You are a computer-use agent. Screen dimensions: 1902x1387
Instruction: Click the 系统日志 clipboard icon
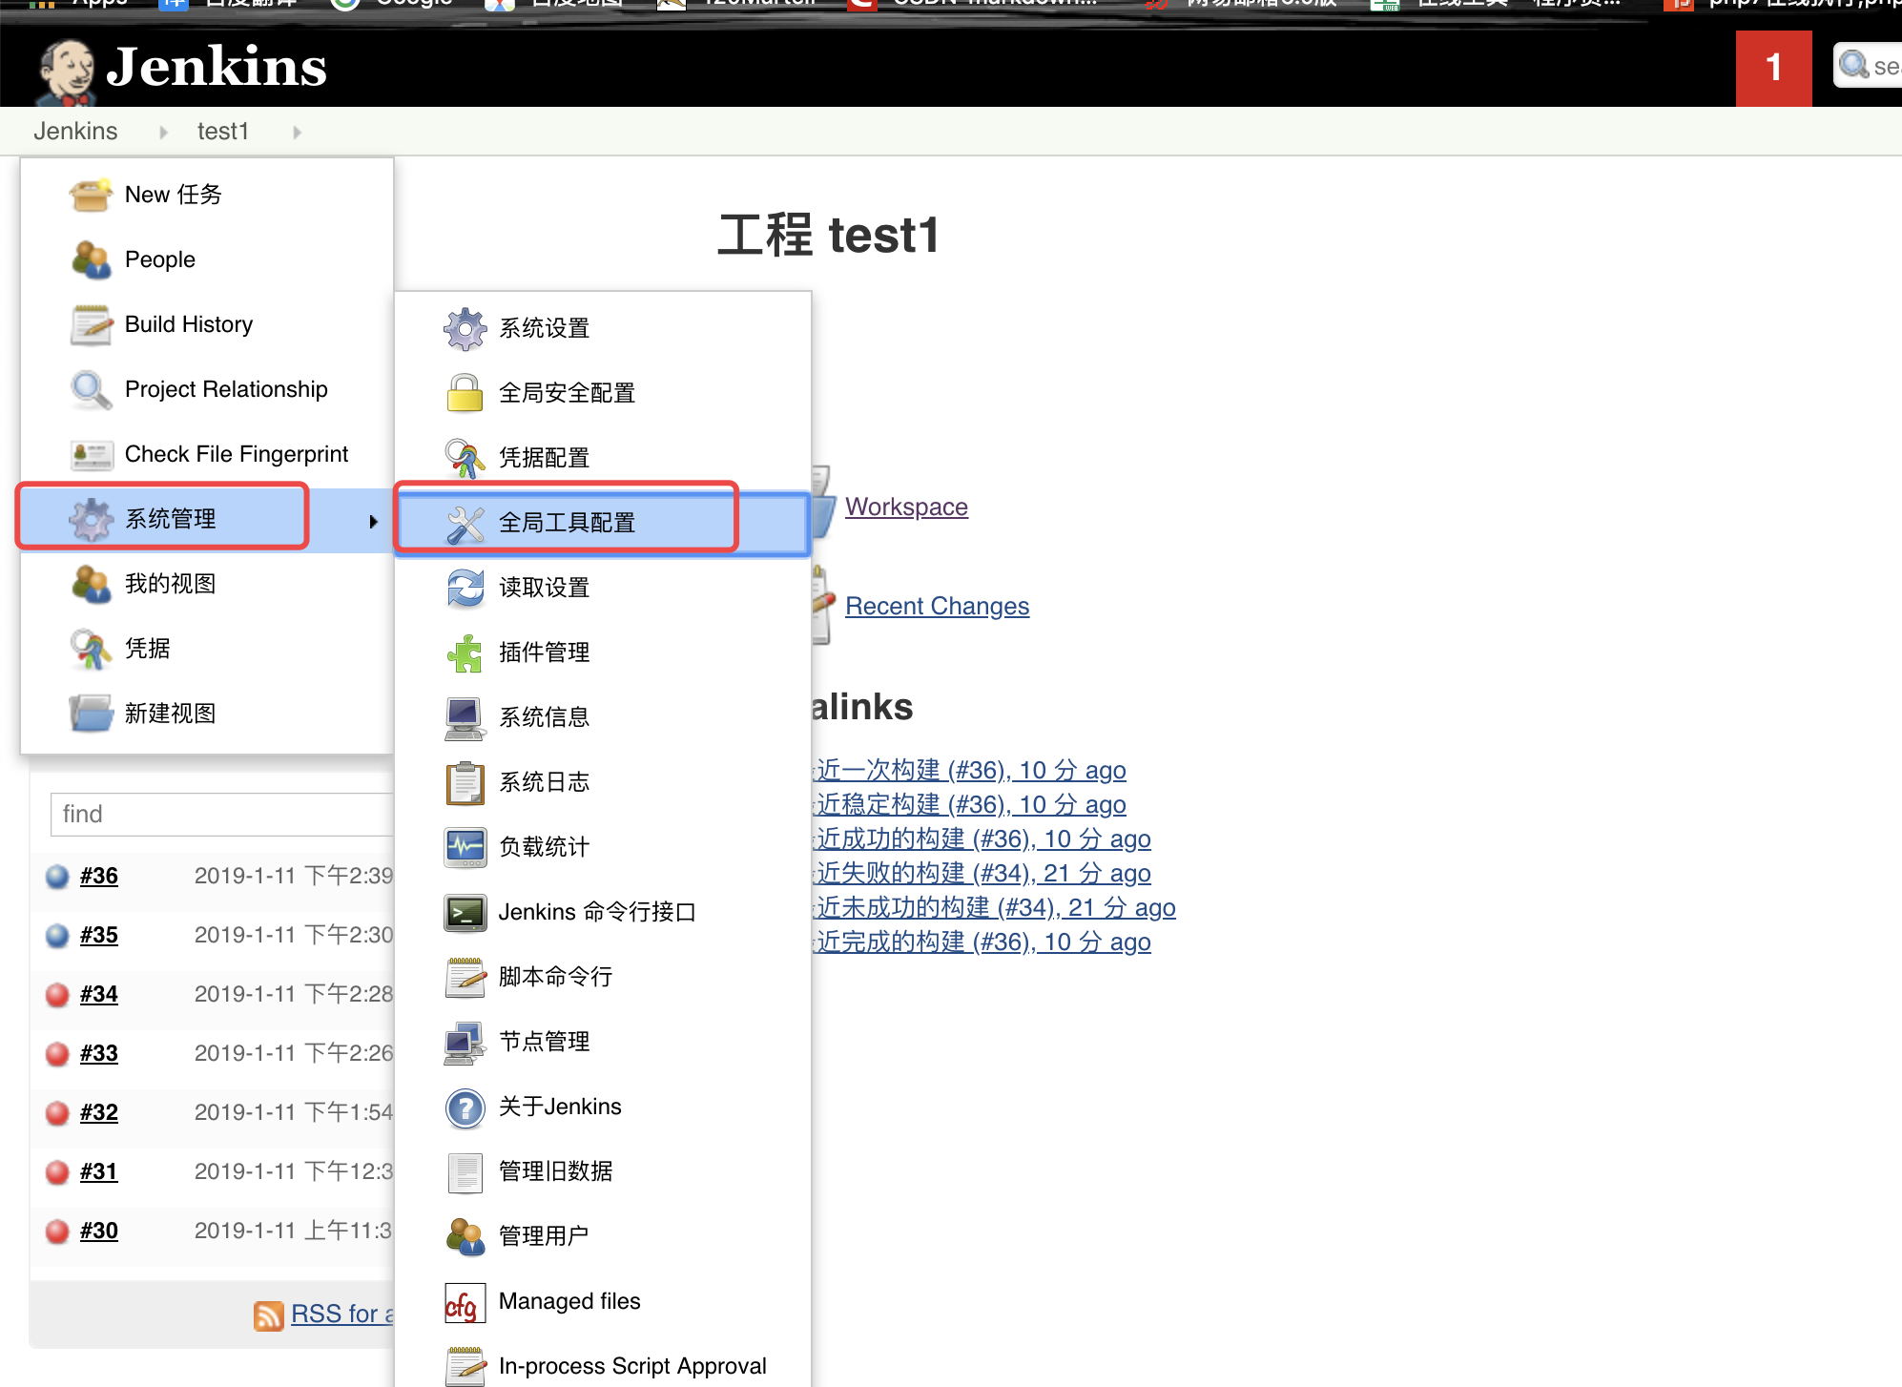click(465, 782)
